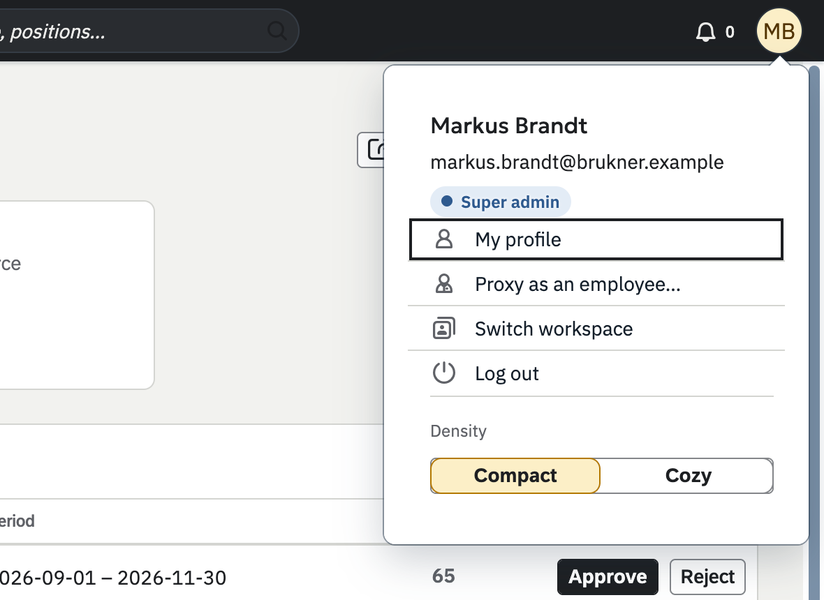824x600 pixels.
Task: Click the MB user avatar
Action: pyautogui.click(x=779, y=31)
